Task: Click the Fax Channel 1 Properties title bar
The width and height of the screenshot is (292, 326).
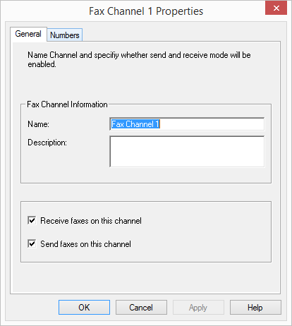Action: click(146, 11)
